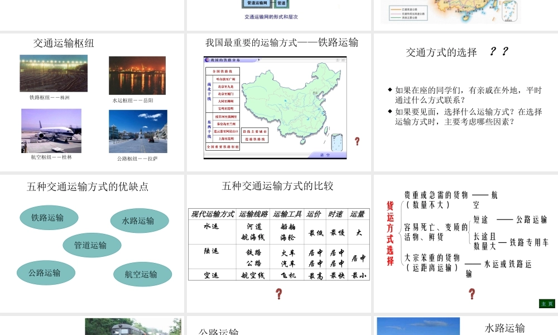Click the bullet text 如果在座的同学们

(x=468, y=95)
